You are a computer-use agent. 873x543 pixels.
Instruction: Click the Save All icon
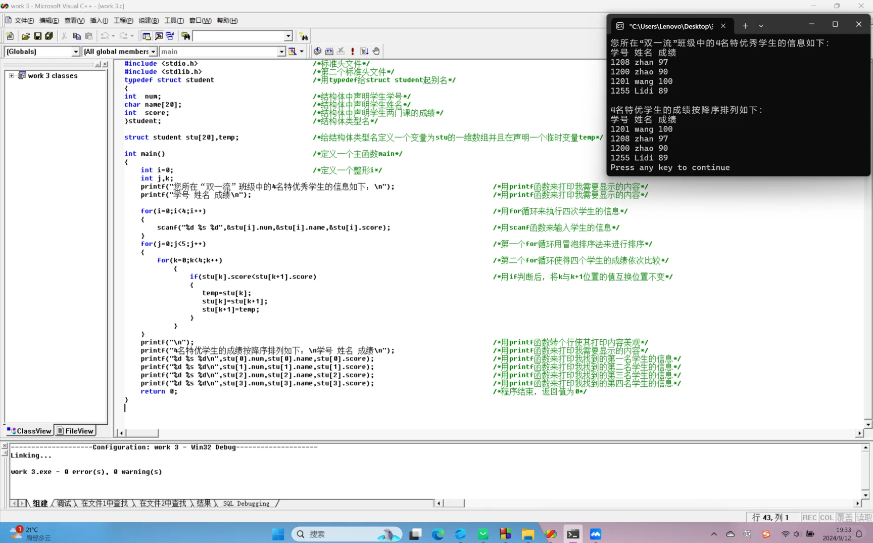click(x=49, y=36)
